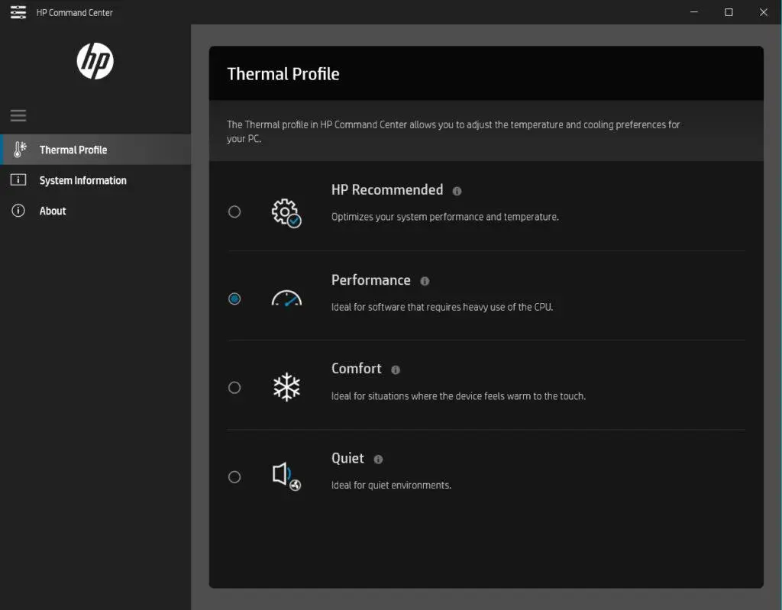The height and width of the screenshot is (610, 782).
Task: Select the Comfort radio button
Action: click(234, 388)
